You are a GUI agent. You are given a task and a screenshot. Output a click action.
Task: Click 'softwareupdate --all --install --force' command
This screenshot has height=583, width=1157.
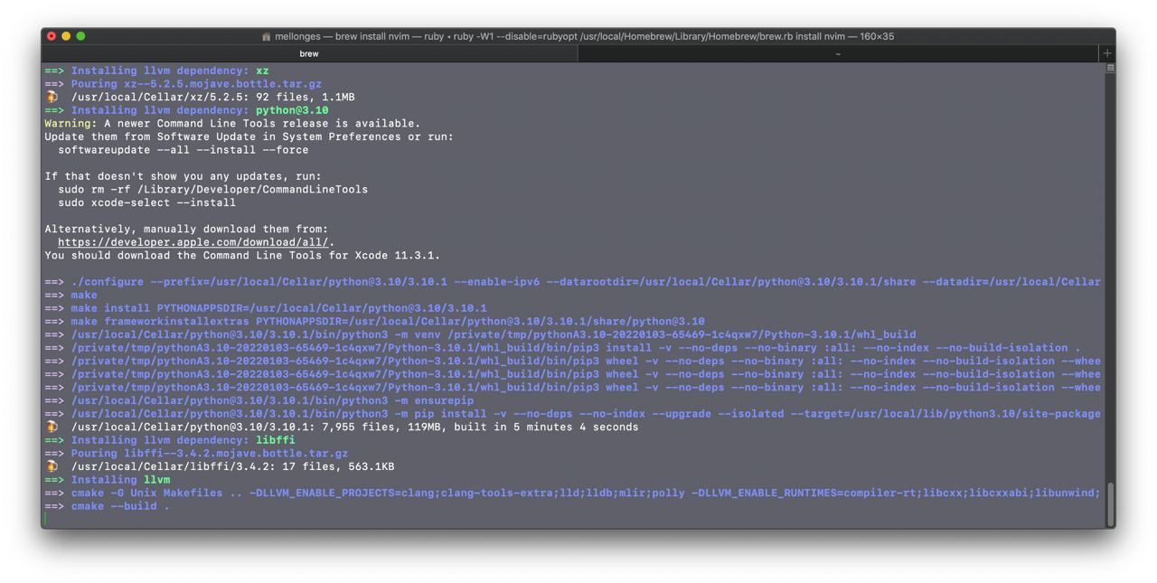click(x=183, y=150)
